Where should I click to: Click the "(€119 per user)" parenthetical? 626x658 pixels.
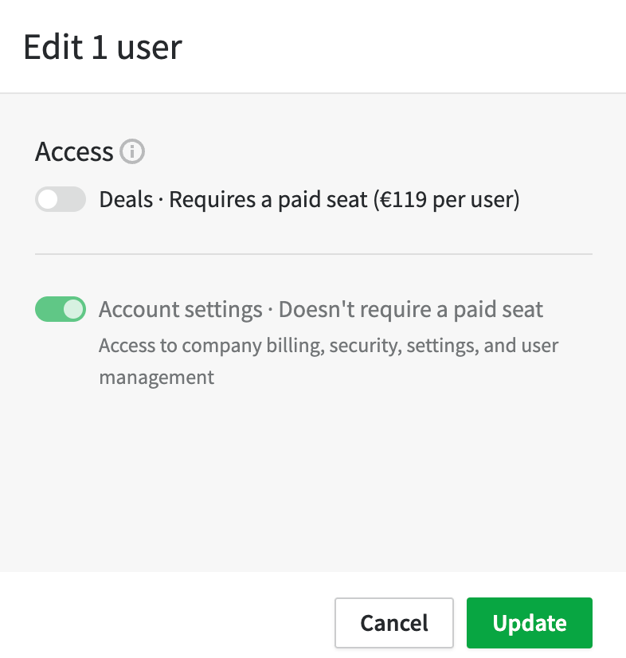pos(446,200)
